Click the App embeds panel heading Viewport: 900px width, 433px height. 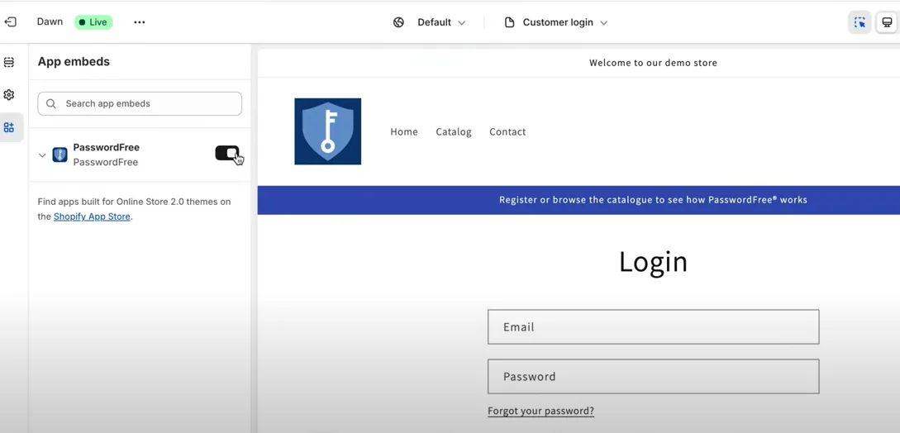(74, 61)
